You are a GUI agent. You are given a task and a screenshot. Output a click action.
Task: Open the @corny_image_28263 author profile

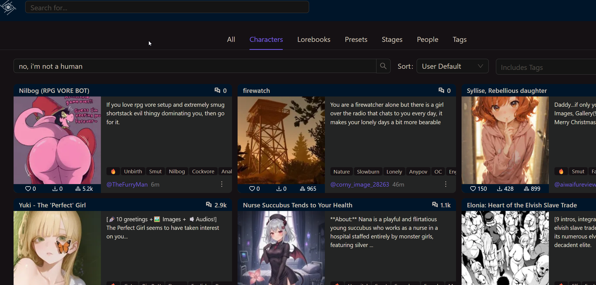[x=360, y=185]
